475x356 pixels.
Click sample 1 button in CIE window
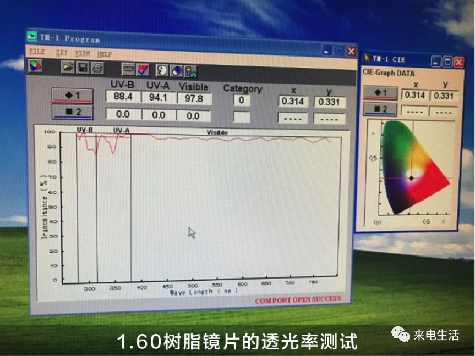pos(380,93)
